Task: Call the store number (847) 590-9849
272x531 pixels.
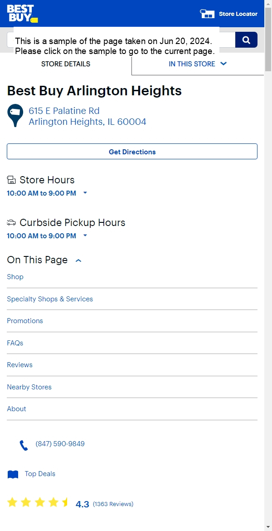Action: 60,444
